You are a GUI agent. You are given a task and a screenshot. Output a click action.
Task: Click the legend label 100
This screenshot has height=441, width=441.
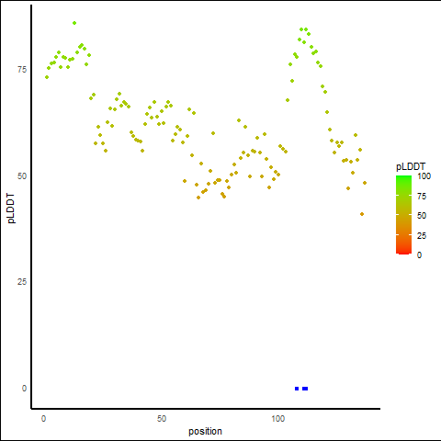click(x=424, y=176)
